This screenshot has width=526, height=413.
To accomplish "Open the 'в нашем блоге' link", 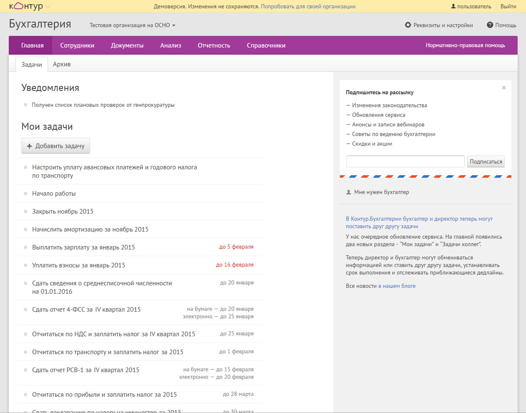I will 397,286.
